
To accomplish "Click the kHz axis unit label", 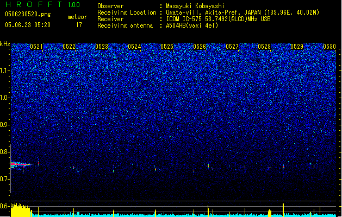I will pyautogui.click(x=5, y=44).
